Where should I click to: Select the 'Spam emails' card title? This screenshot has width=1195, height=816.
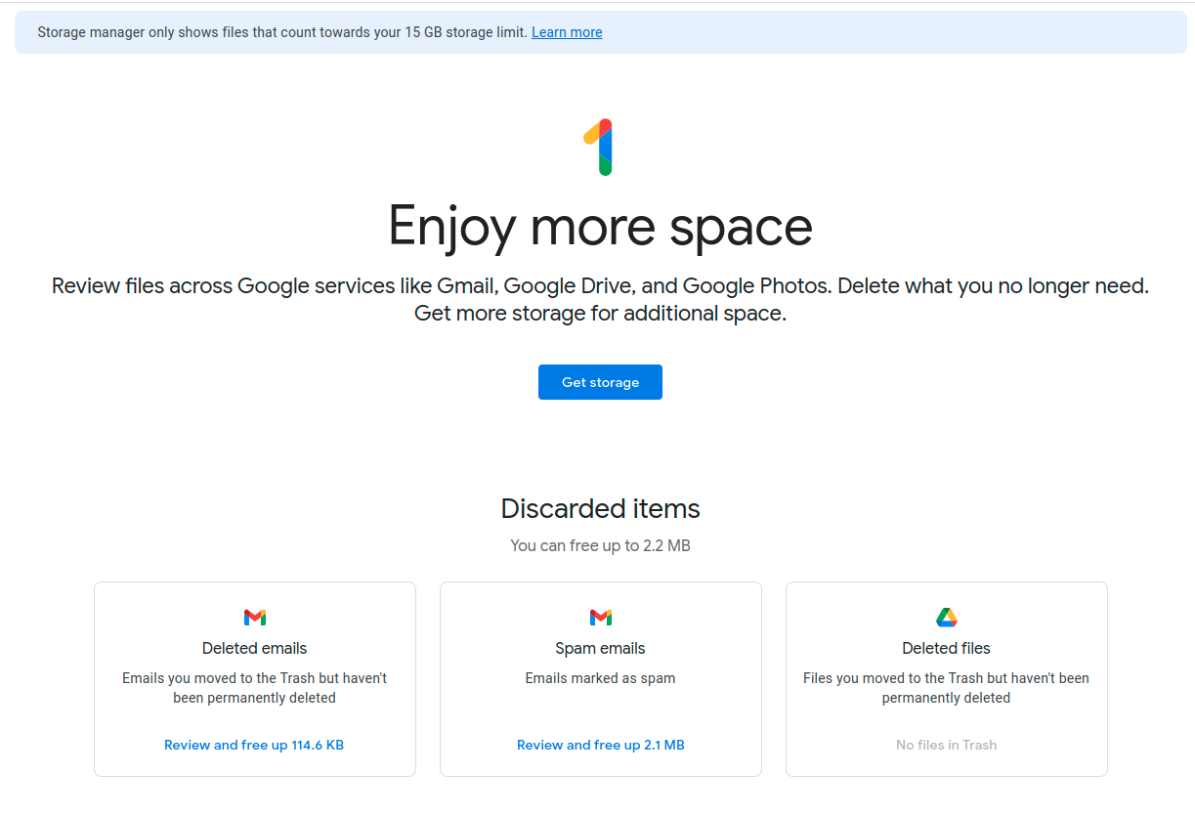pyautogui.click(x=601, y=648)
